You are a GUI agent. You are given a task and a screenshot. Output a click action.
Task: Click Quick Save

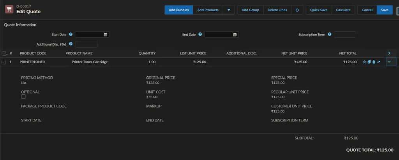(x=319, y=10)
